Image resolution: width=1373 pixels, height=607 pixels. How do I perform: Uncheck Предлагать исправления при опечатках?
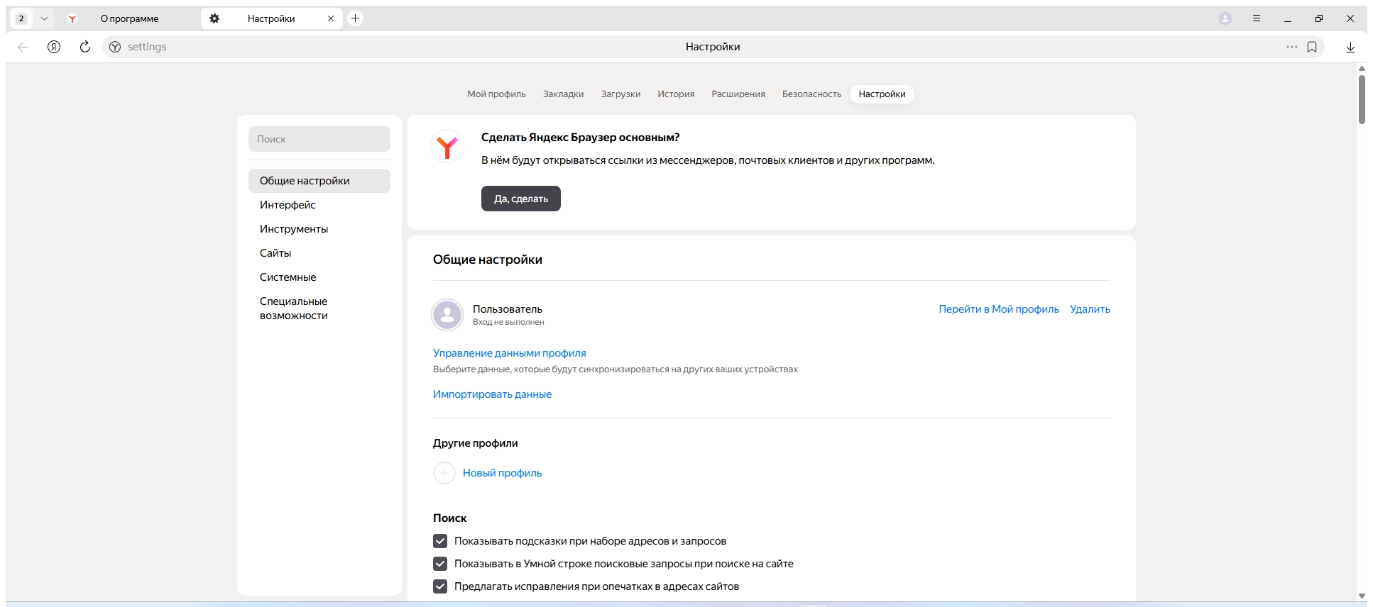[x=440, y=586]
